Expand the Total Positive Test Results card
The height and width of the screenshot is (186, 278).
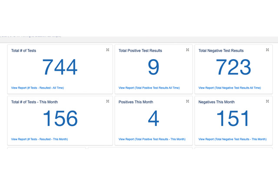tap(188, 50)
